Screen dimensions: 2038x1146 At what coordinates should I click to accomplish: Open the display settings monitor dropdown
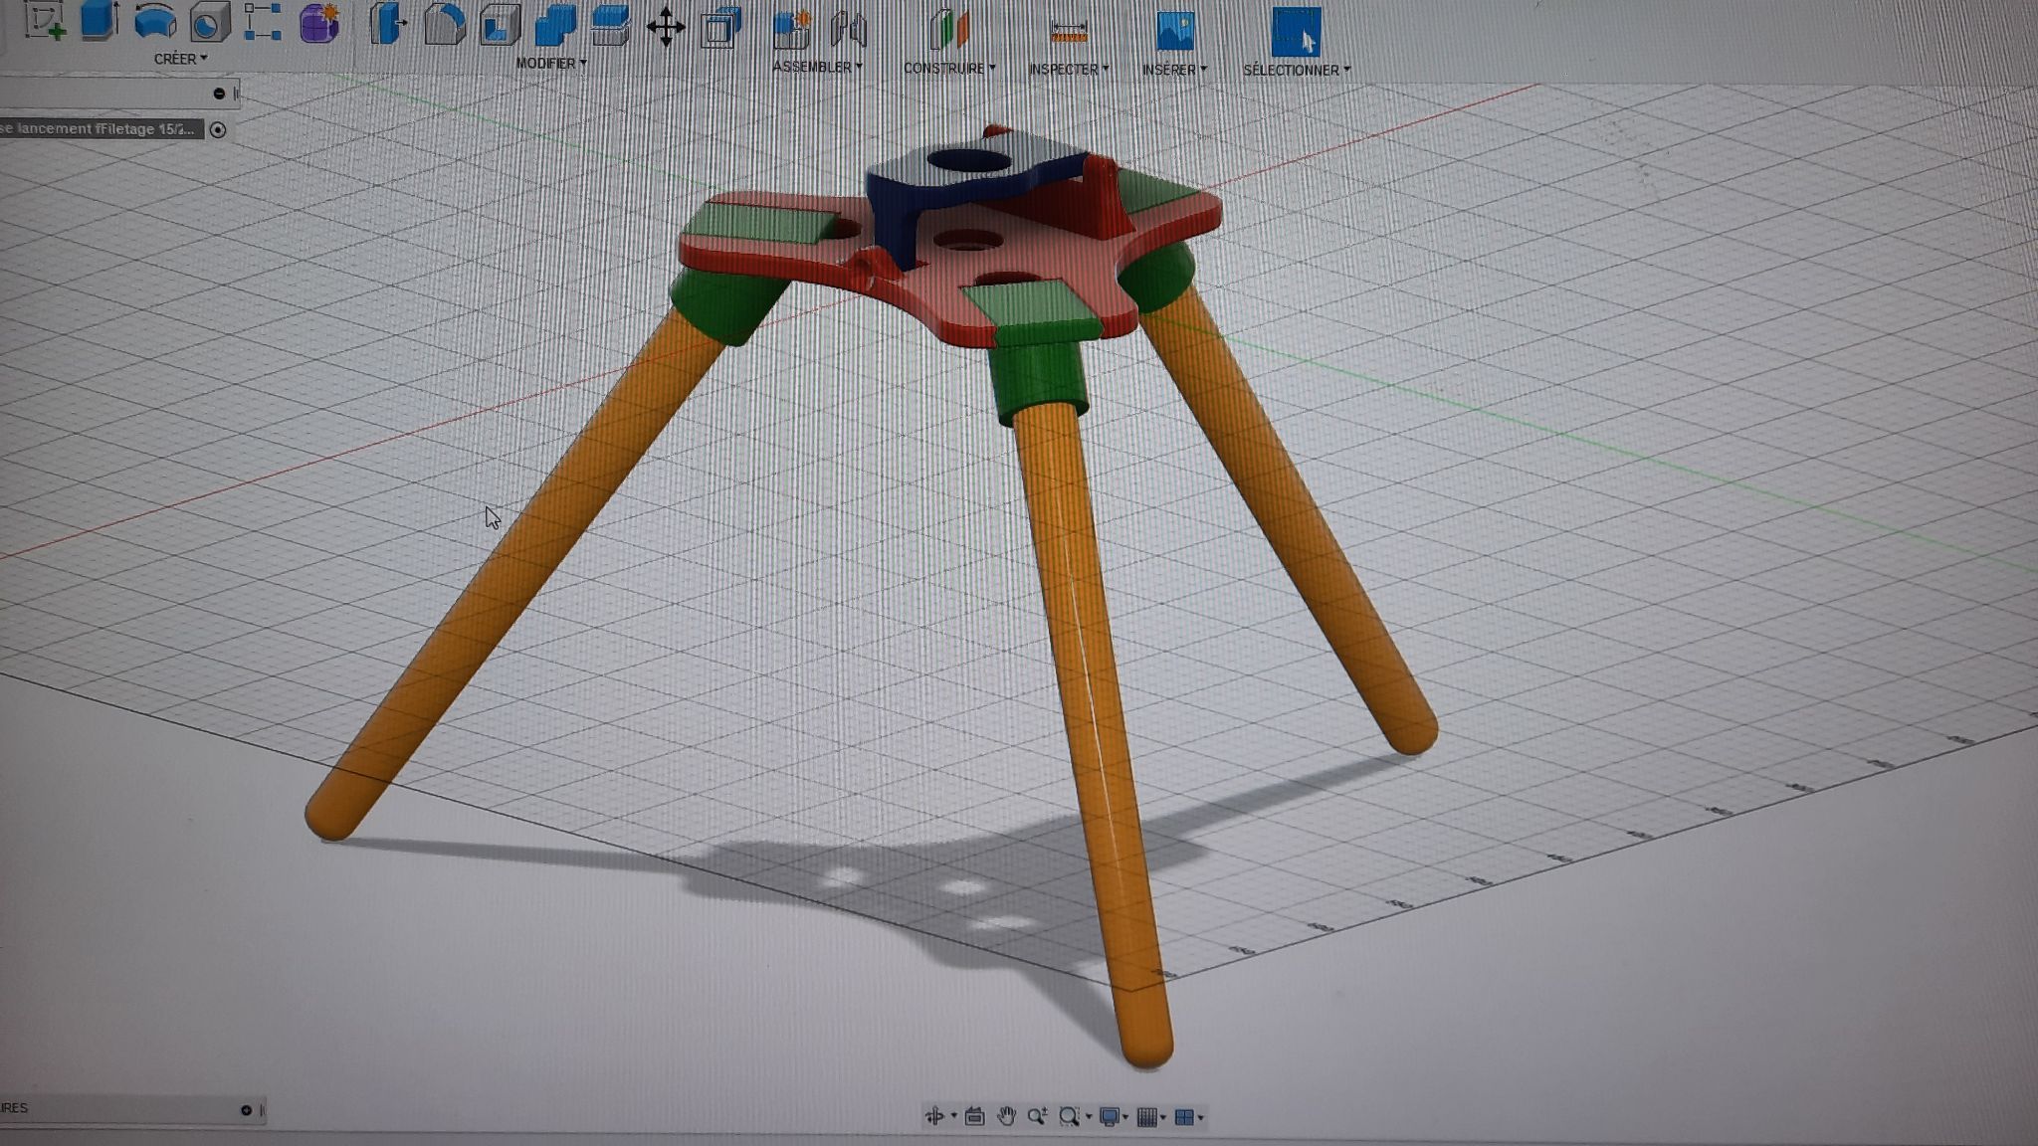tap(1112, 1117)
